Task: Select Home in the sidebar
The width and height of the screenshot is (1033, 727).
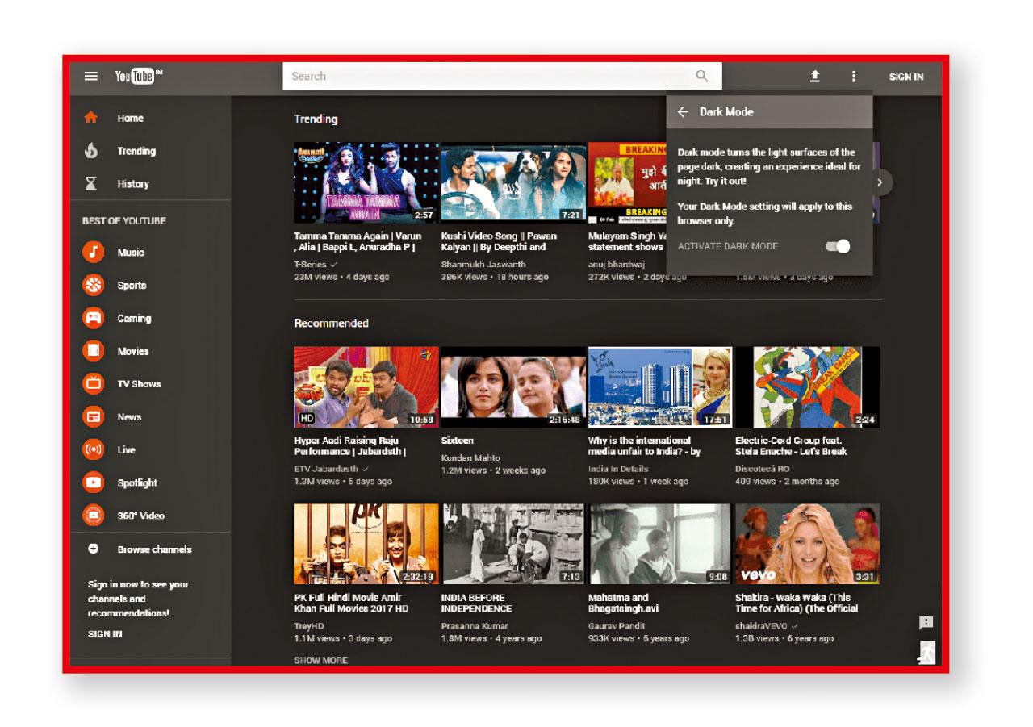Action: [x=130, y=118]
